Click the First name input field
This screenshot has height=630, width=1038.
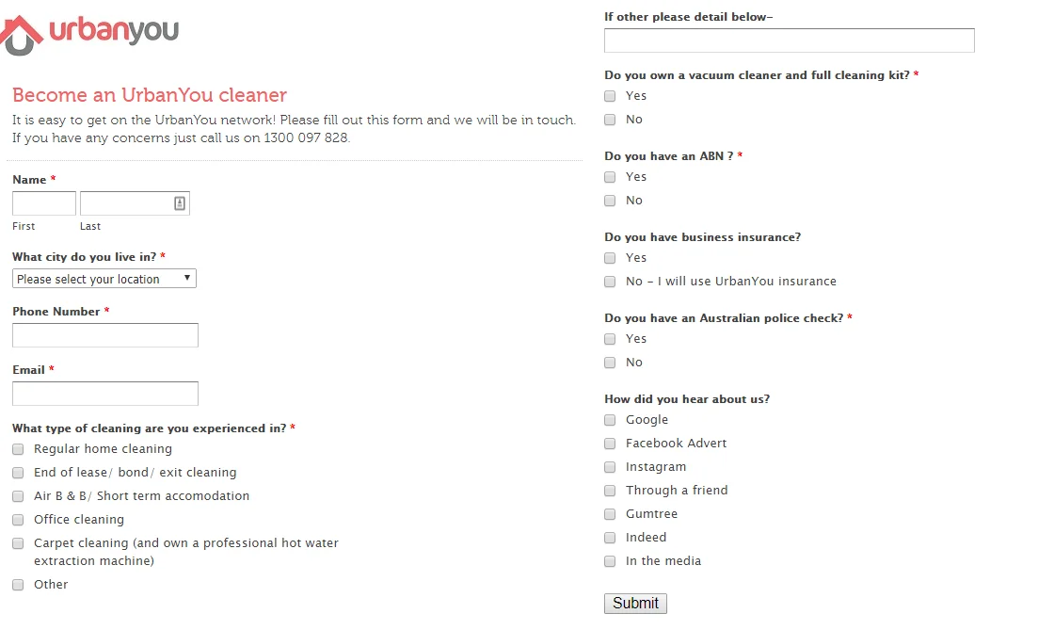(x=43, y=203)
